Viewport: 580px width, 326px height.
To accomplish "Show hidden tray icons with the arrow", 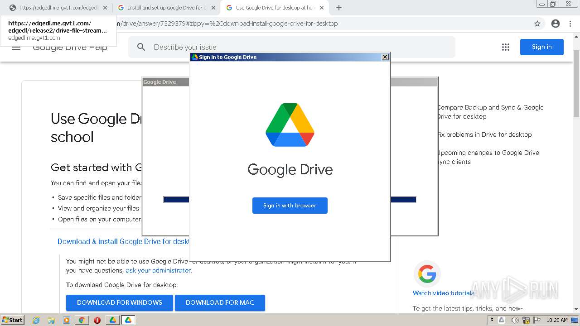I will pos(492,320).
